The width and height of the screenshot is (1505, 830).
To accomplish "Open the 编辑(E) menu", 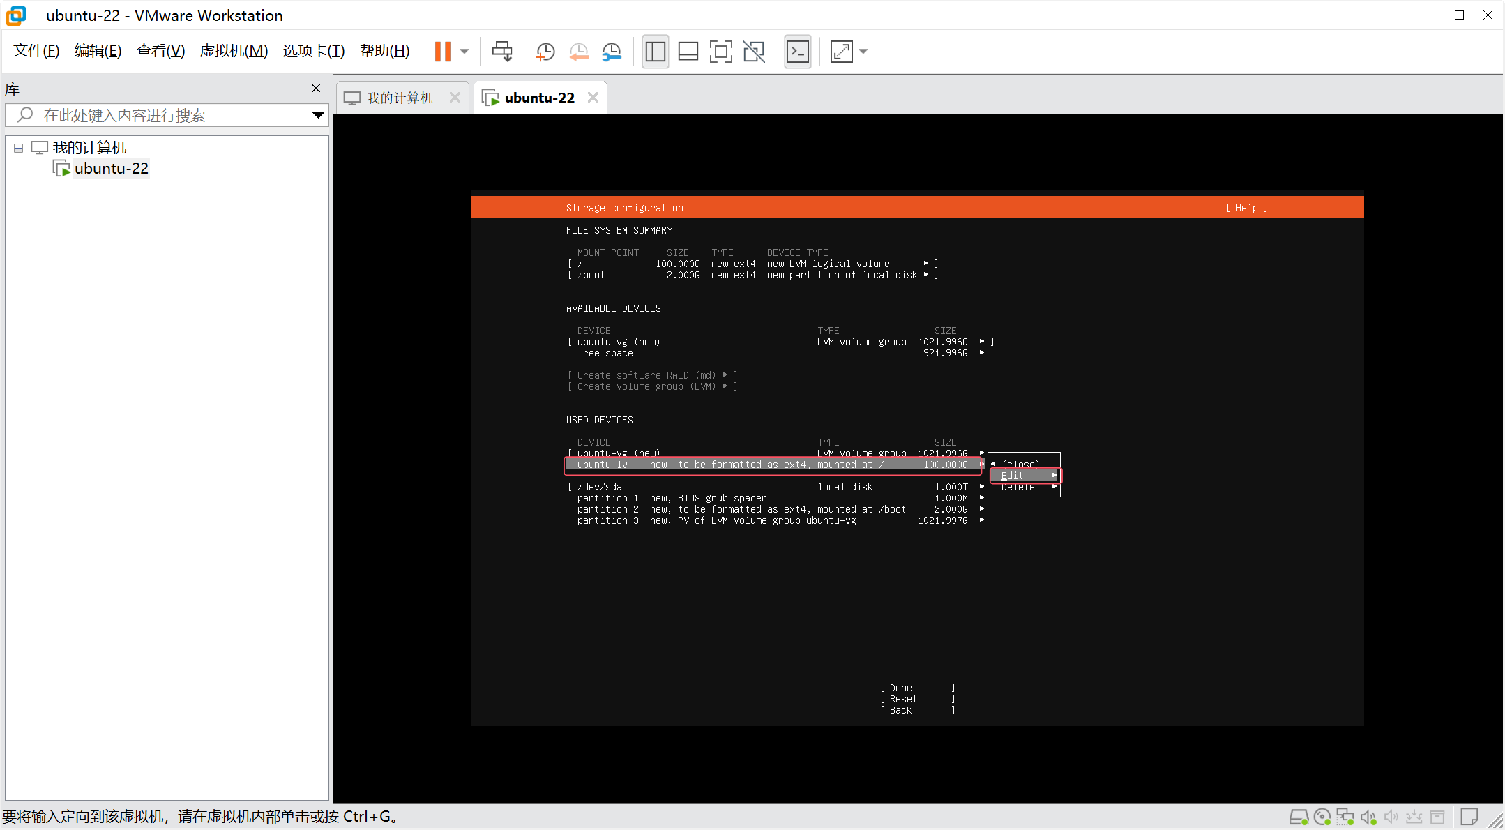I will (x=98, y=51).
